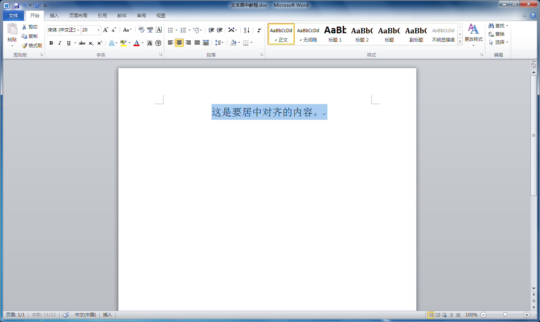Toggle bold formatting

(51, 43)
